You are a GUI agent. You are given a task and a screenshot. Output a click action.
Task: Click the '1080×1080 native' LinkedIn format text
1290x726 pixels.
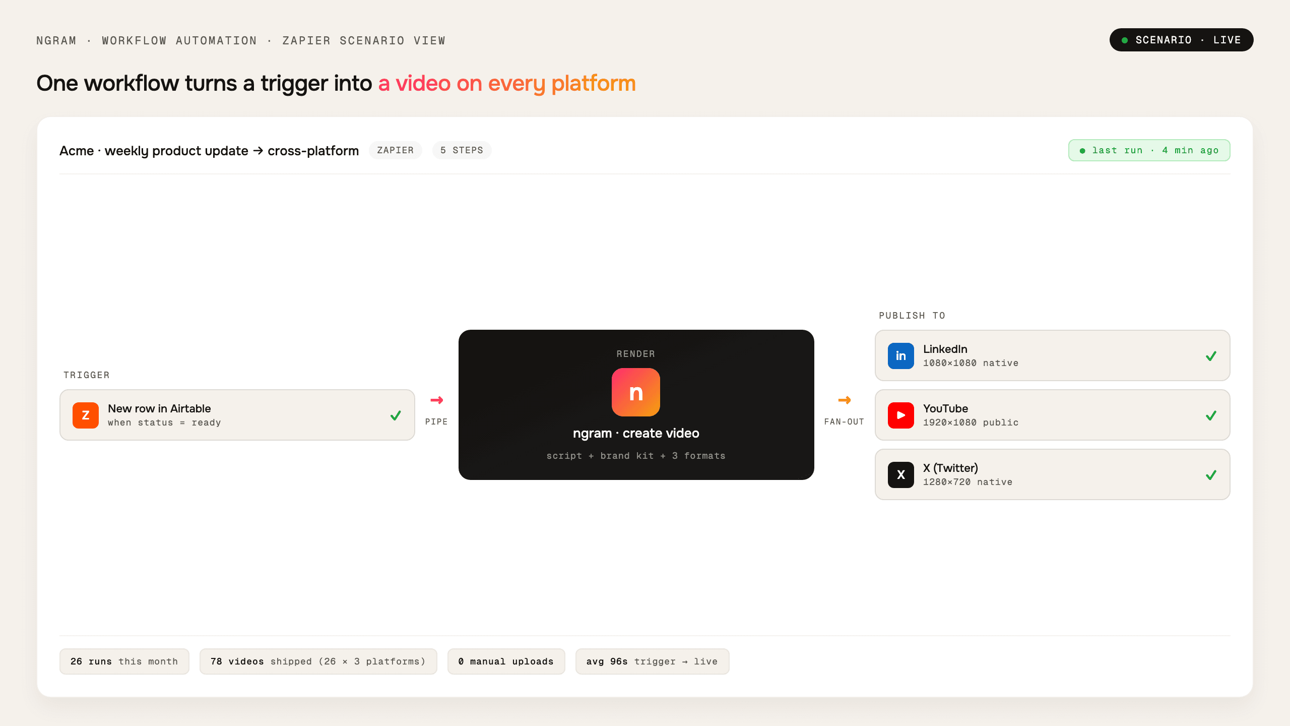point(971,363)
